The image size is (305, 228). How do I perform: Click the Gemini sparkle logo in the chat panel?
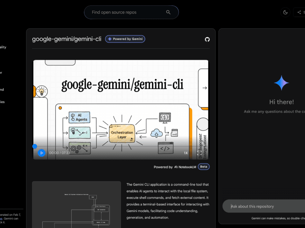281,83
